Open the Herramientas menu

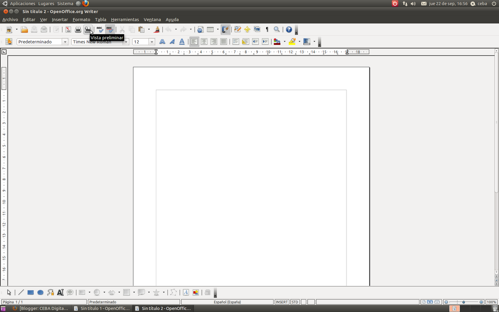(125, 20)
